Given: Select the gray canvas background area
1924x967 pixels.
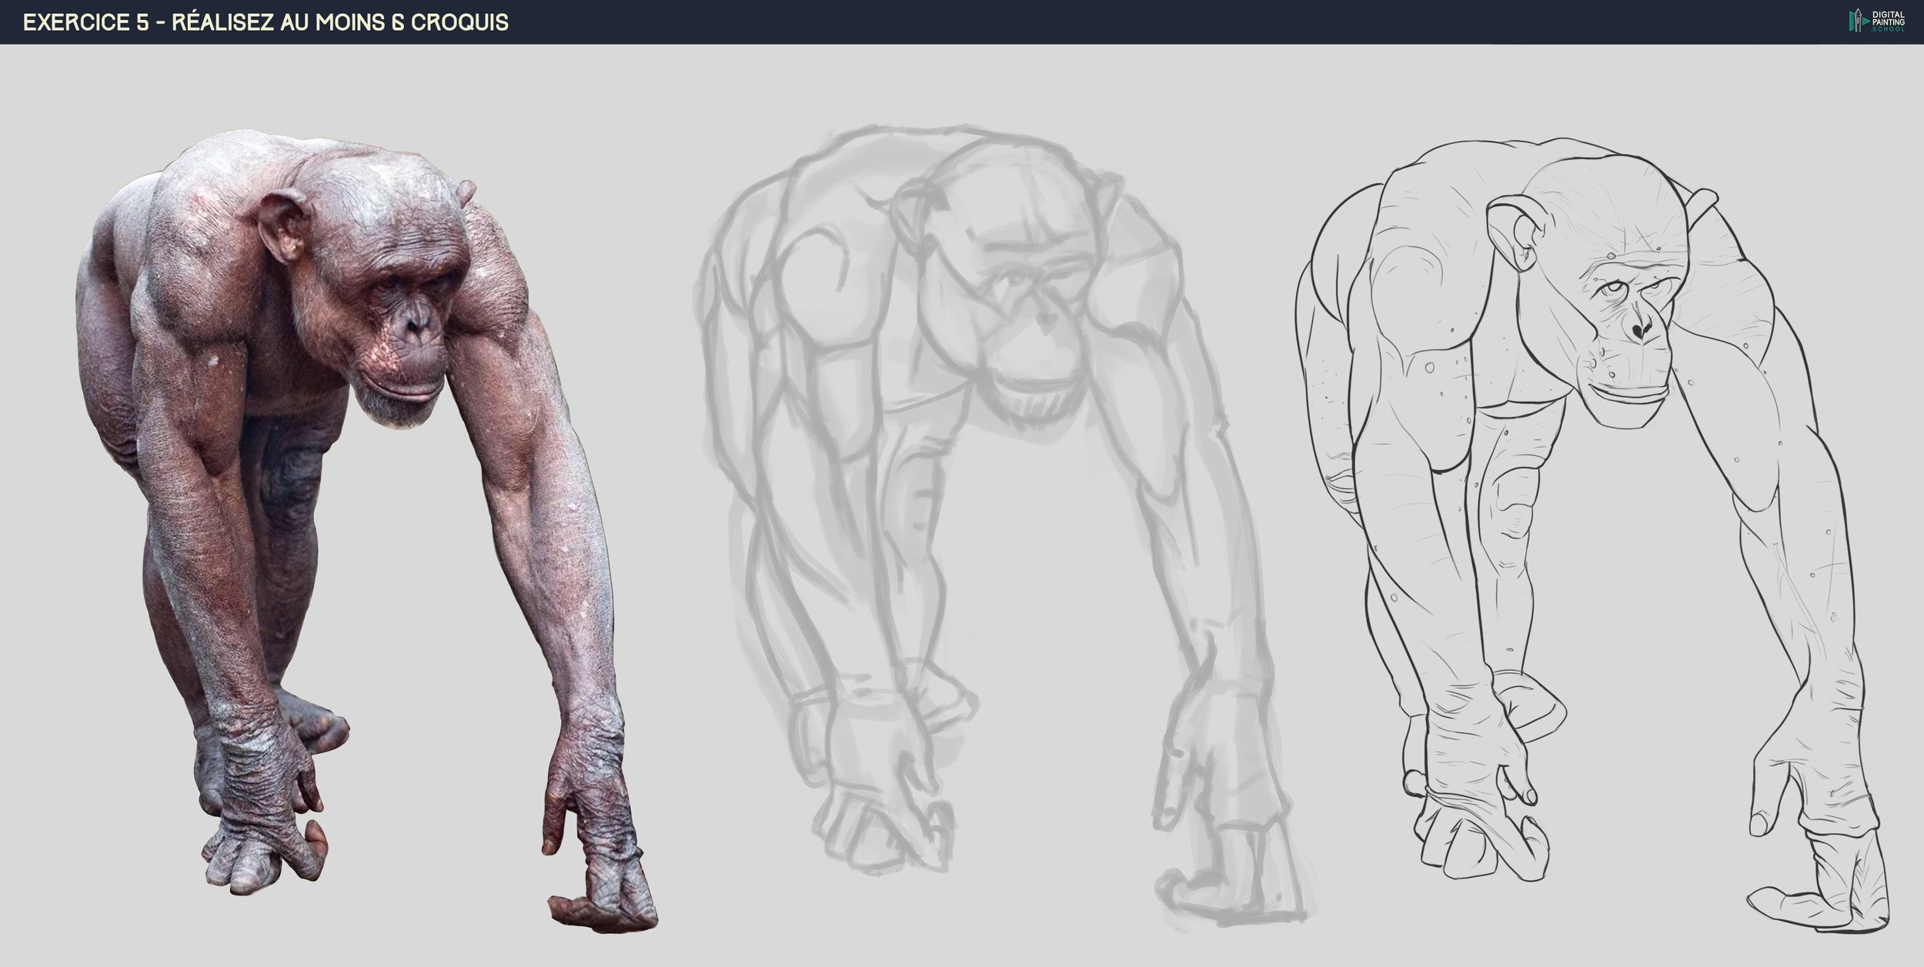Looking at the screenshot, I should [962, 923].
